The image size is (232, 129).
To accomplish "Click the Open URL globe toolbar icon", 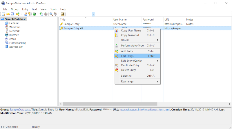I will (35, 14).
